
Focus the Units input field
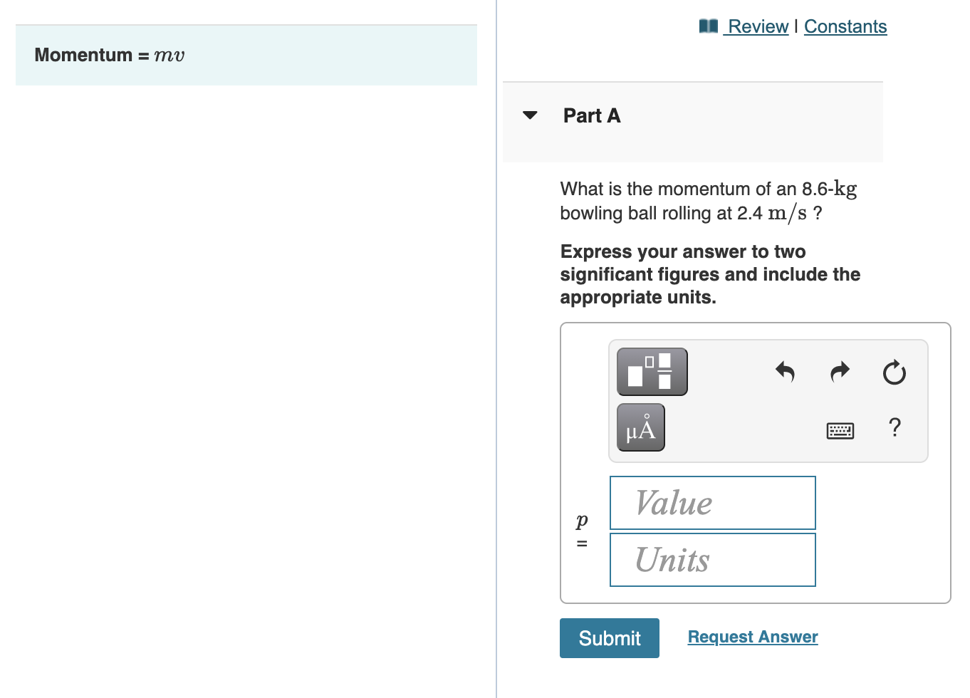click(x=712, y=560)
